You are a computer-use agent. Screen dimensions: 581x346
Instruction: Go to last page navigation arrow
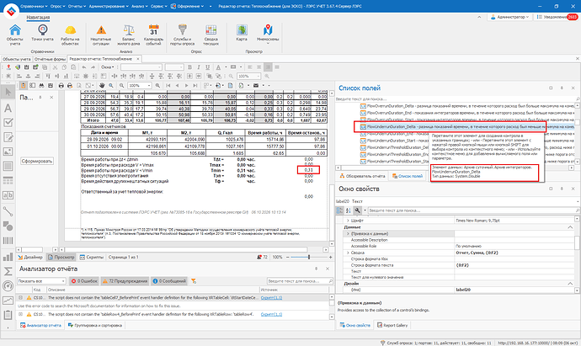[x=195, y=86]
